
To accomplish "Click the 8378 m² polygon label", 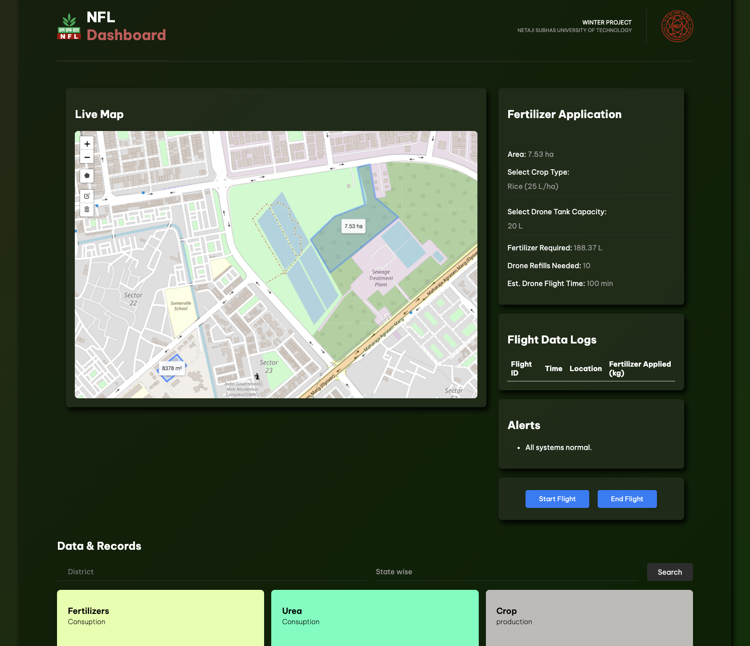I will pyautogui.click(x=172, y=368).
